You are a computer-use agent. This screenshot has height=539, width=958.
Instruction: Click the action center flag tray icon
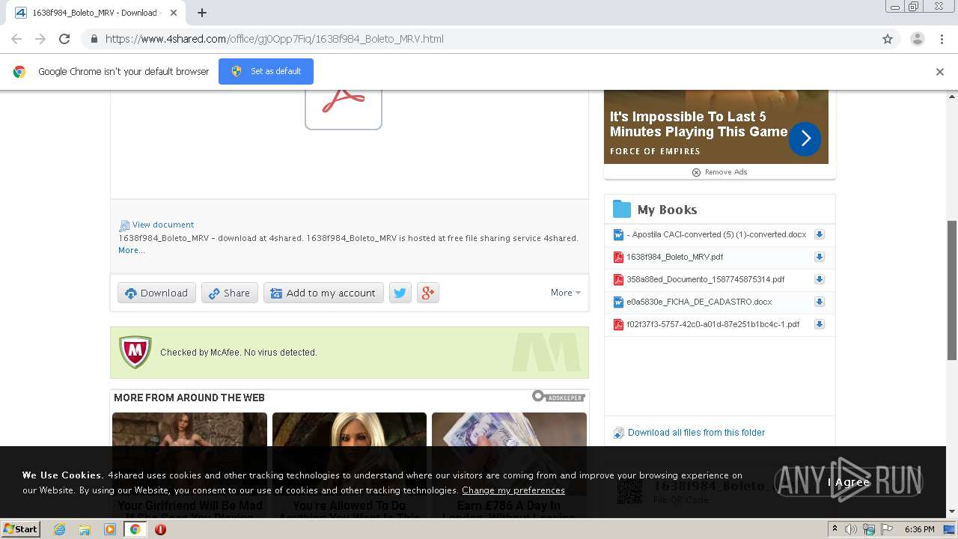(887, 529)
